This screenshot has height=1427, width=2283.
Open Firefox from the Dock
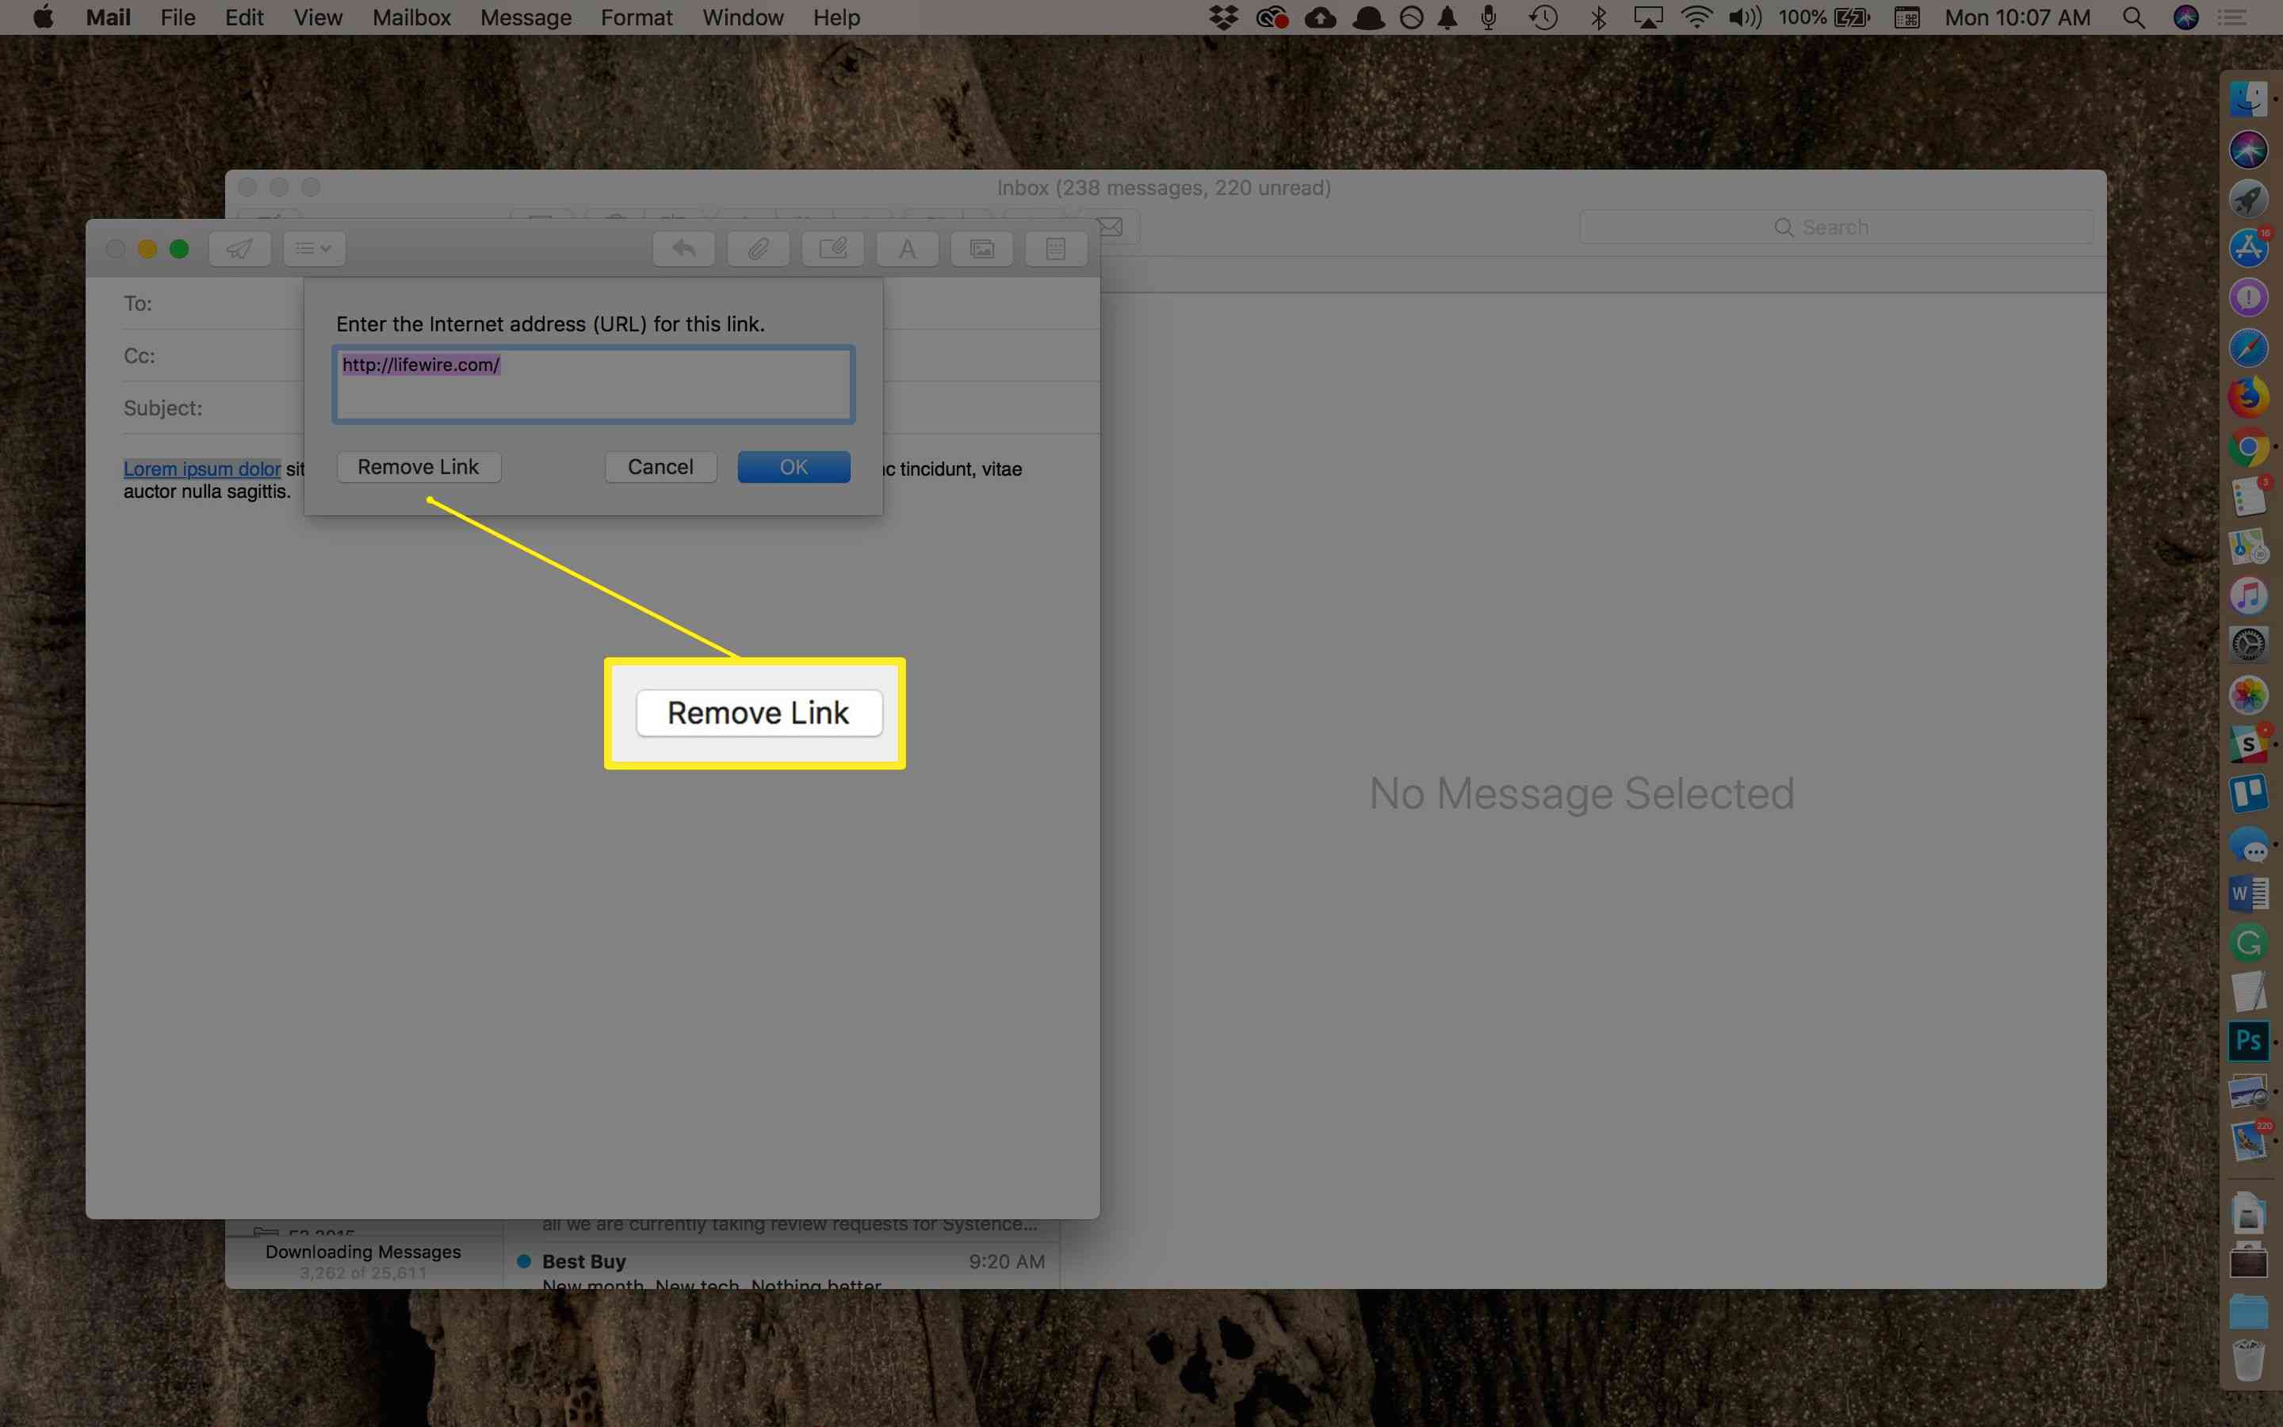(2248, 397)
